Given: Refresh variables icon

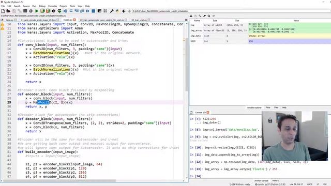Looking at the screenshot, I should click(214, 16).
